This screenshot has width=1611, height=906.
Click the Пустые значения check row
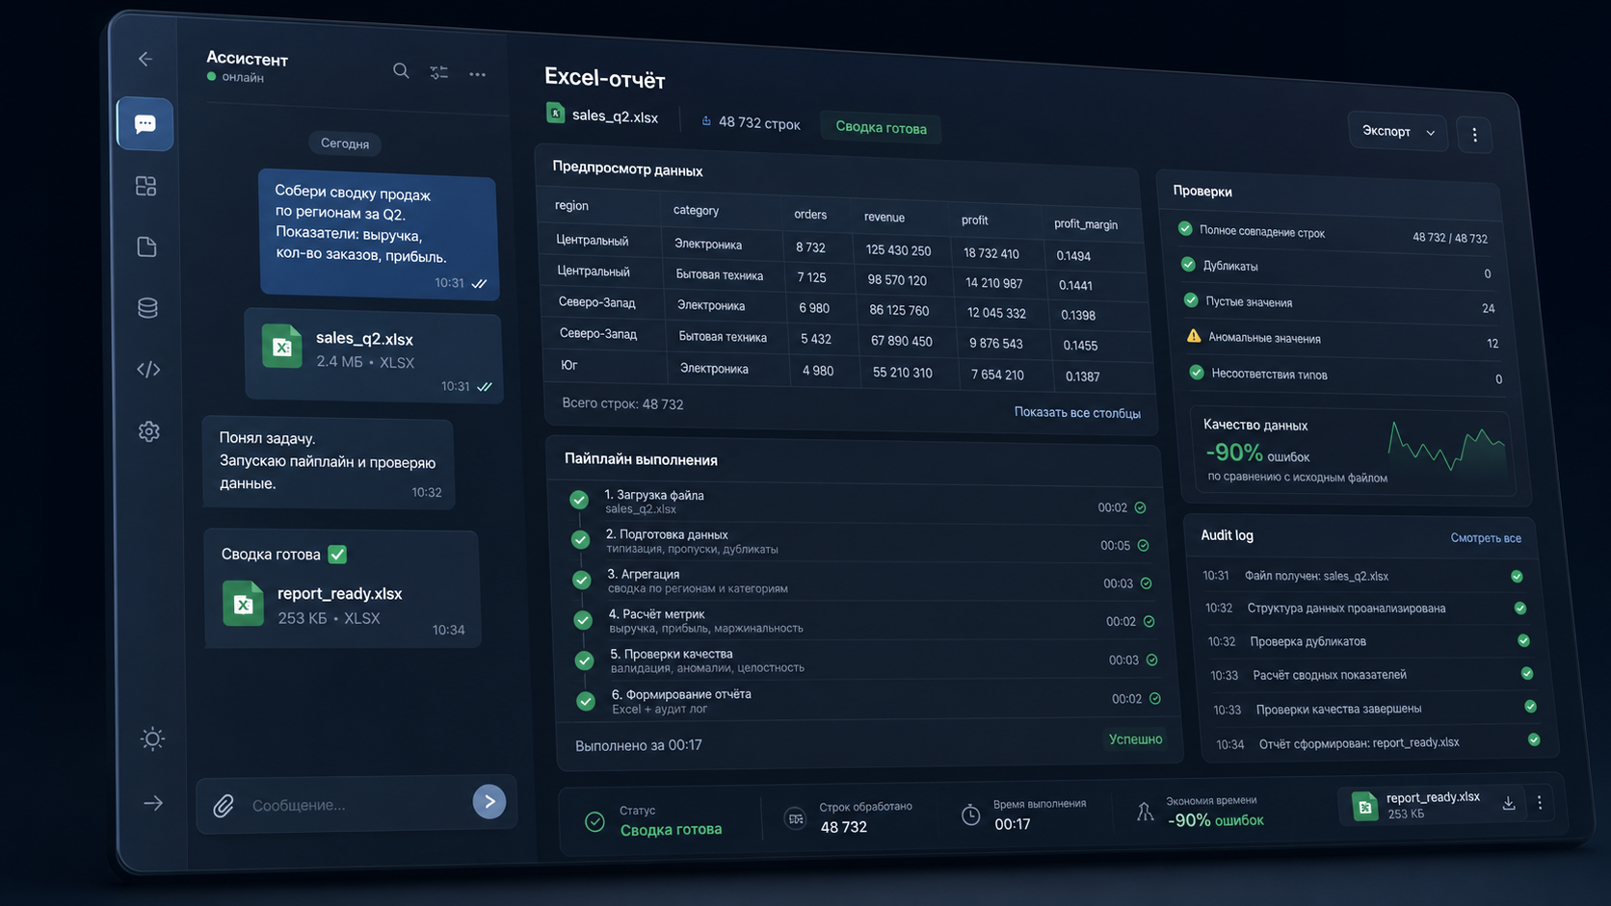[x=1340, y=305]
